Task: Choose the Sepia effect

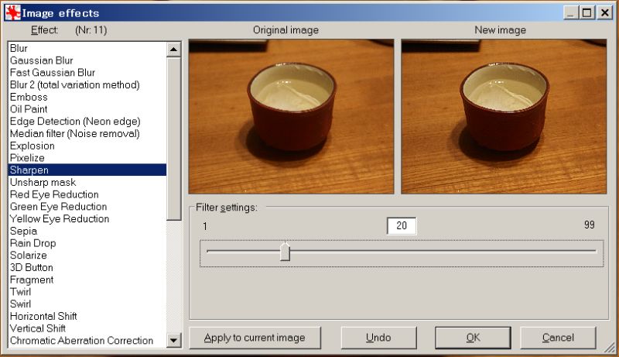Action: coord(23,231)
